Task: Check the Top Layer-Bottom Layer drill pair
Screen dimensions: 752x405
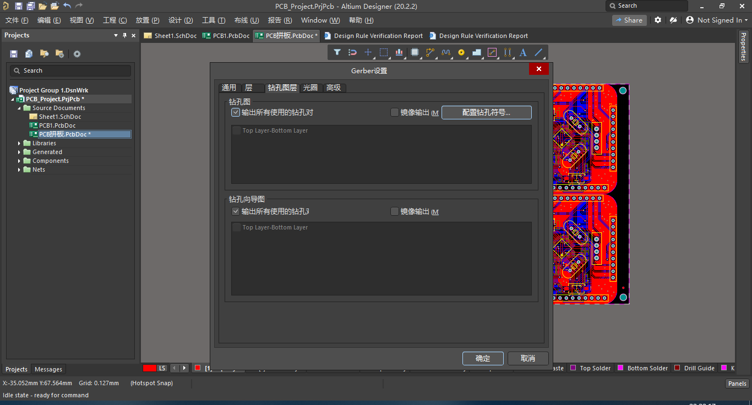Action: (x=237, y=130)
